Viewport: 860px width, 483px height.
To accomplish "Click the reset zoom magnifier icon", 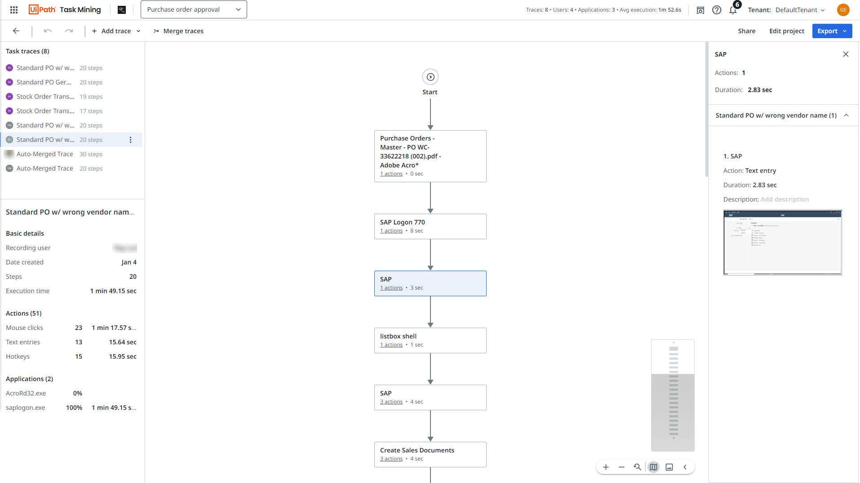I will point(638,467).
